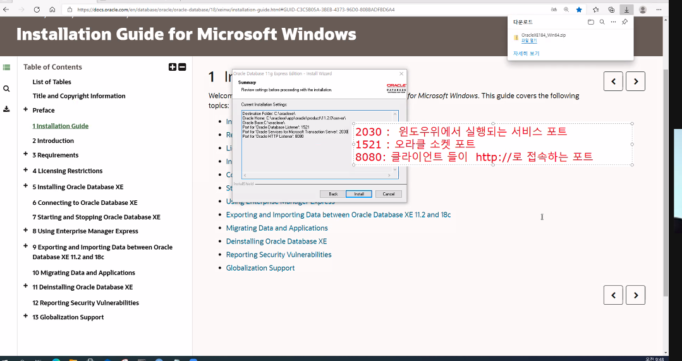Refresh the browser page
The image size is (682, 361).
point(37,9)
